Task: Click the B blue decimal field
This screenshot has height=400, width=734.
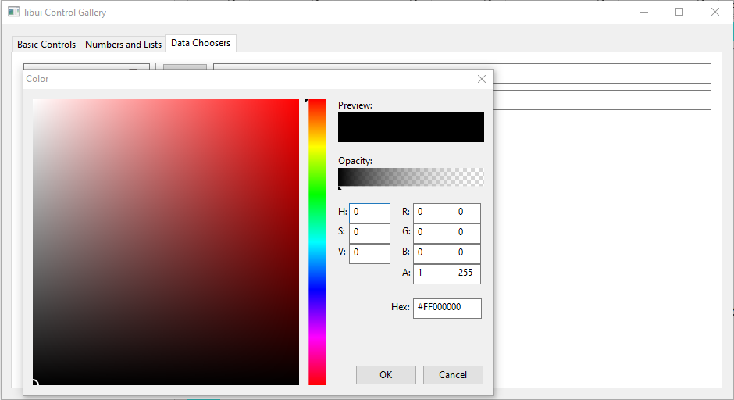Action: [433, 253]
